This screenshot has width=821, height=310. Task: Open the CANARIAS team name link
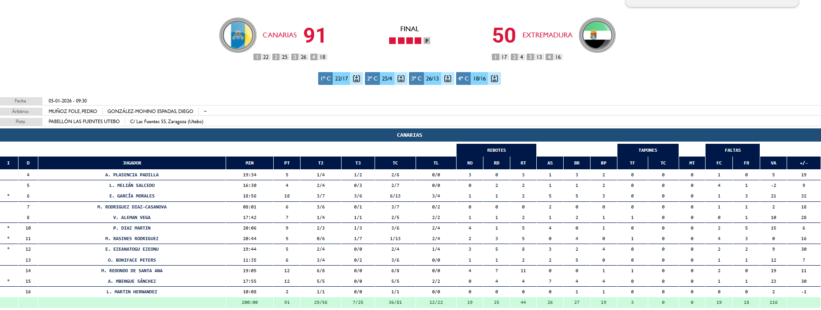tap(280, 35)
